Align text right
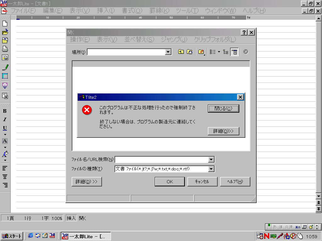The height and width of the screenshot is (241, 322). (x=5, y=185)
